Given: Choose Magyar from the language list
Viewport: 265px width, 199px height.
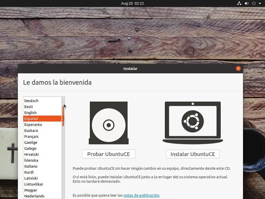Looking at the screenshot, I should (x=42, y=190).
